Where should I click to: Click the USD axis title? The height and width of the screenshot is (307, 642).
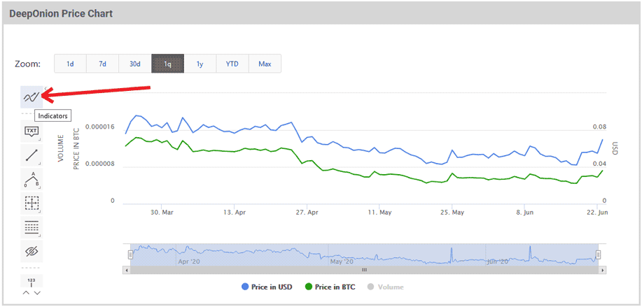tap(614, 148)
